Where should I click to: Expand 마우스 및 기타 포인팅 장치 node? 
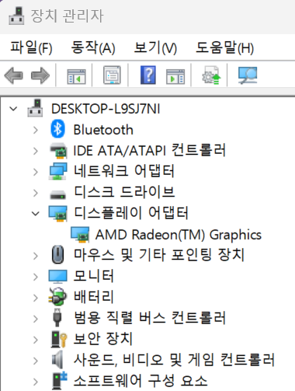point(36,256)
